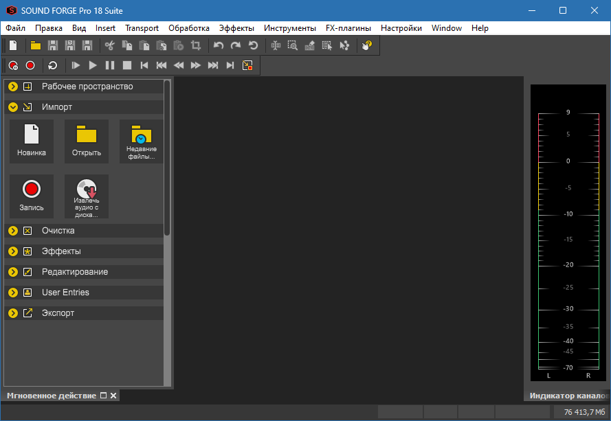Stop playback with the Stop button
The image size is (611, 421).
(126, 65)
